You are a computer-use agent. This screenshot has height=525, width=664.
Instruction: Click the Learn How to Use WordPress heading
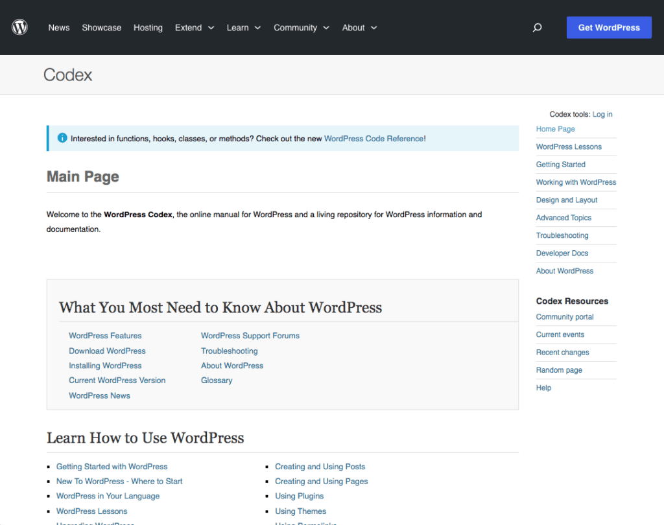pos(145,437)
